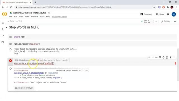Click the Comment button
This screenshot has height=101, width=179.
coord(146,14)
